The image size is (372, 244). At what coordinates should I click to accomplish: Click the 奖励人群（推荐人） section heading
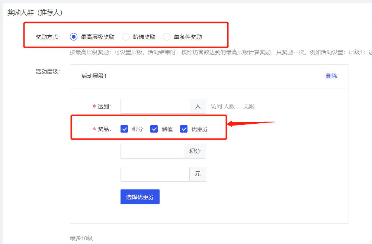[x=35, y=13]
